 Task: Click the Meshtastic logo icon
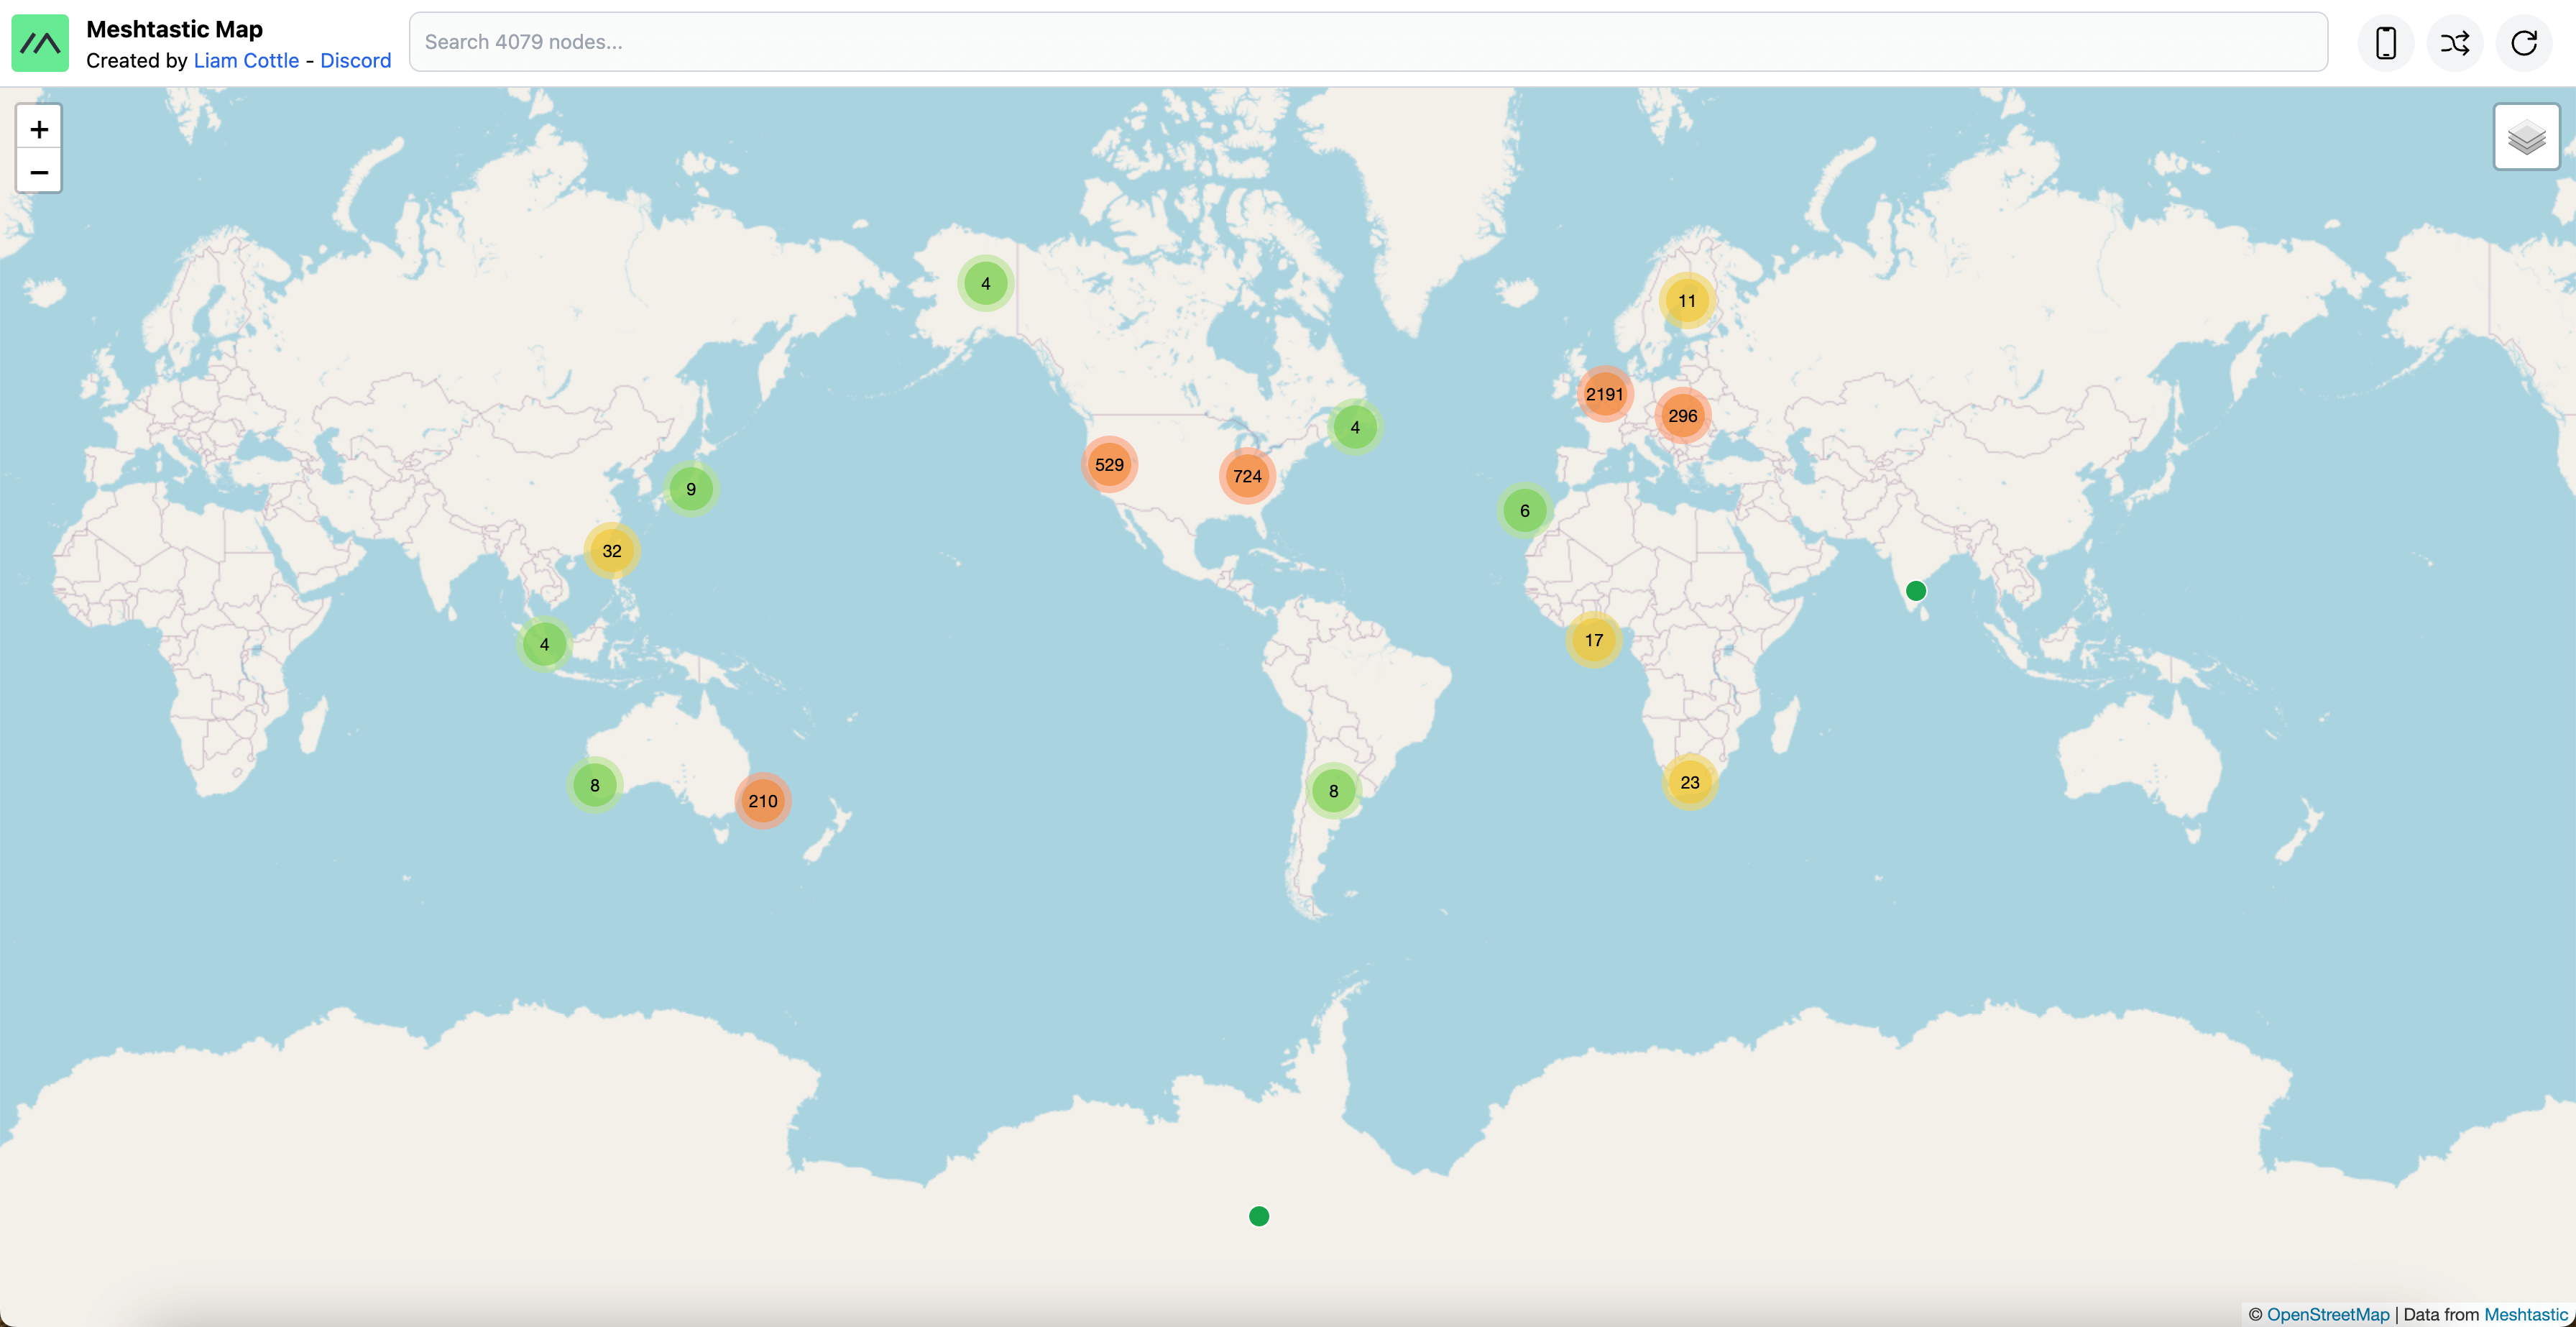click(x=40, y=43)
